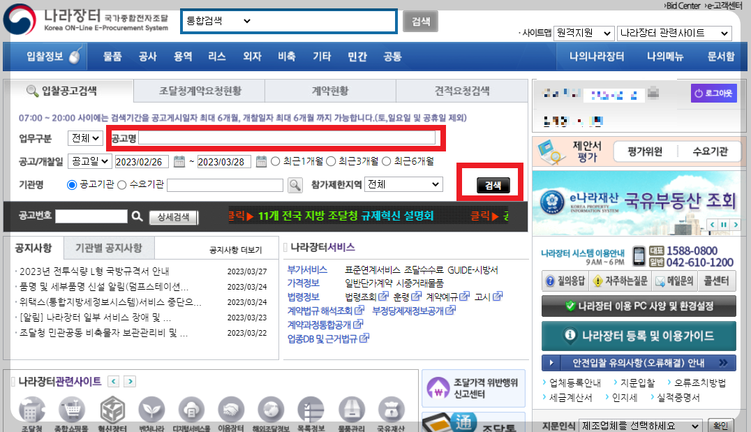
Task: Open the 기관별 공지사항 tab
Action: [x=109, y=248]
